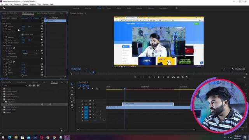Expand Video Transitions folder

pyautogui.click(x=2, y=107)
